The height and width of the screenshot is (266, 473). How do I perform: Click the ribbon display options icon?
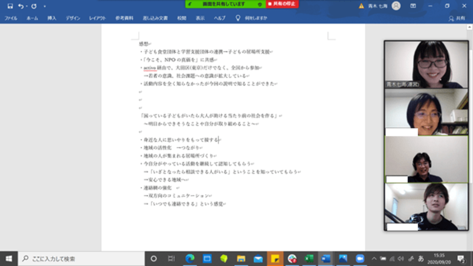[x=413, y=6]
